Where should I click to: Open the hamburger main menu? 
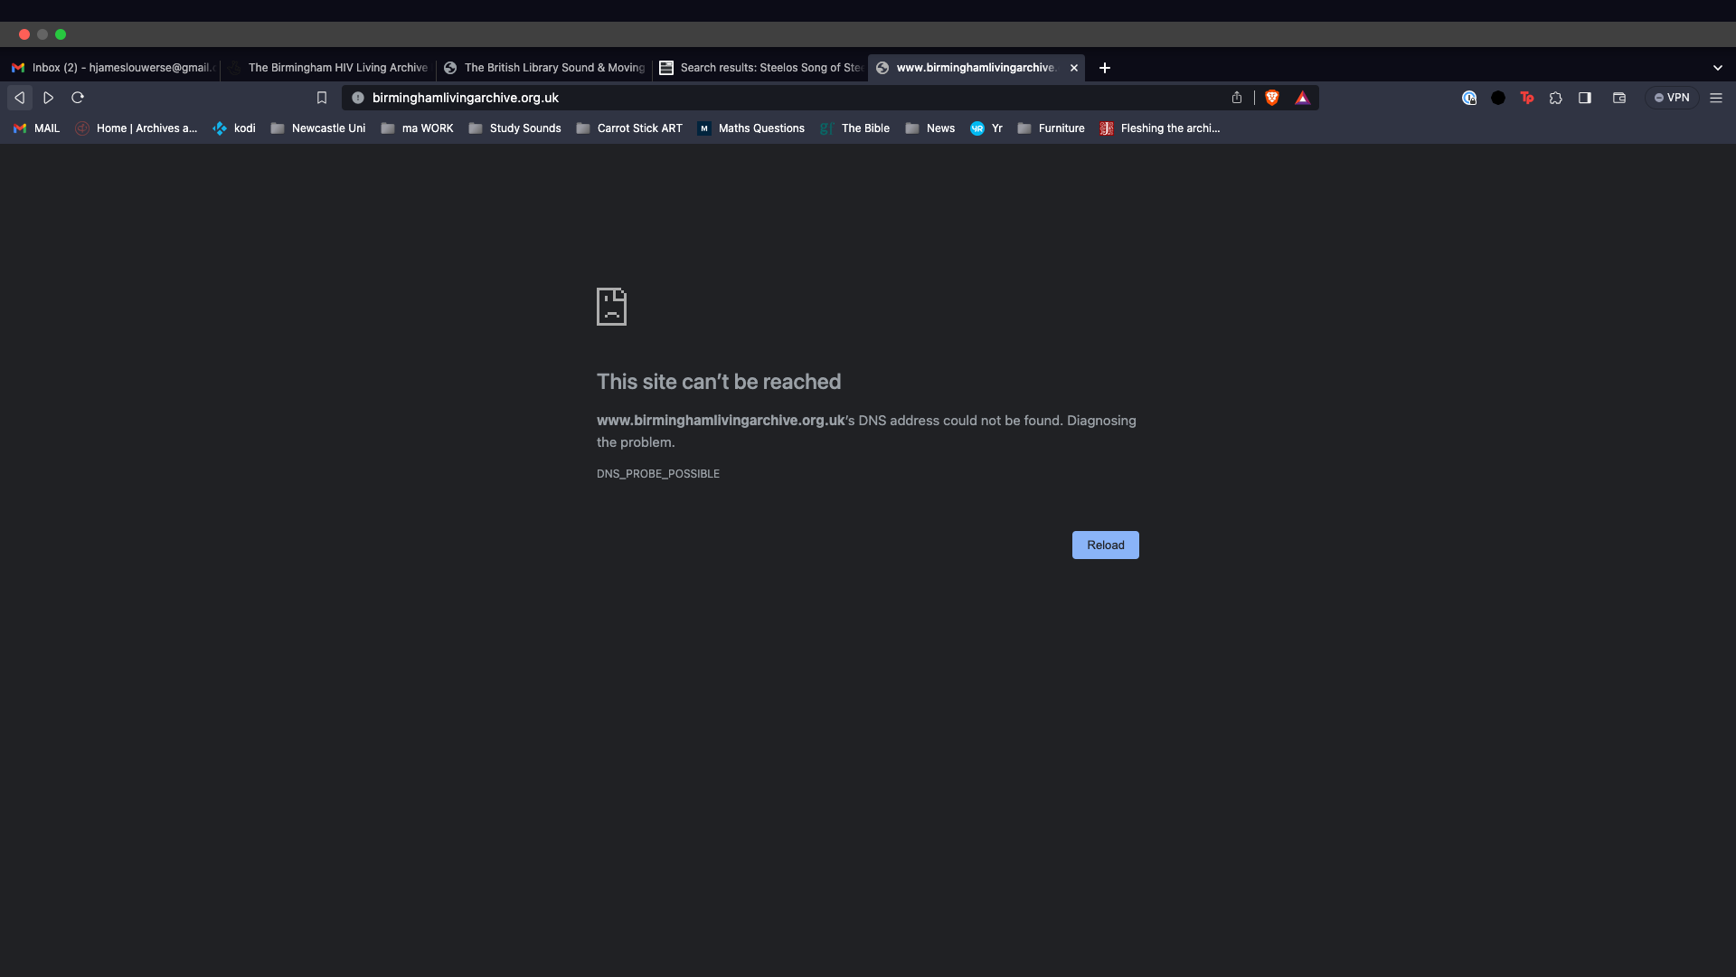point(1715,98)
